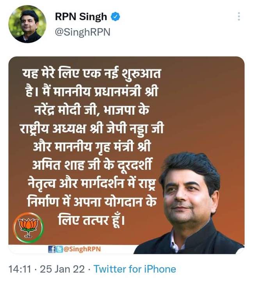Open the Twitter for iPhone source link
The height and width of the screenshot is (281, 253).
(135, 269)
